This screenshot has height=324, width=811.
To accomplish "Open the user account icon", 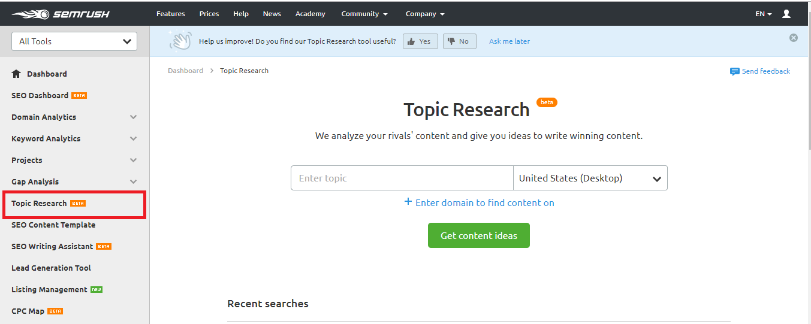I will (786, 14).
